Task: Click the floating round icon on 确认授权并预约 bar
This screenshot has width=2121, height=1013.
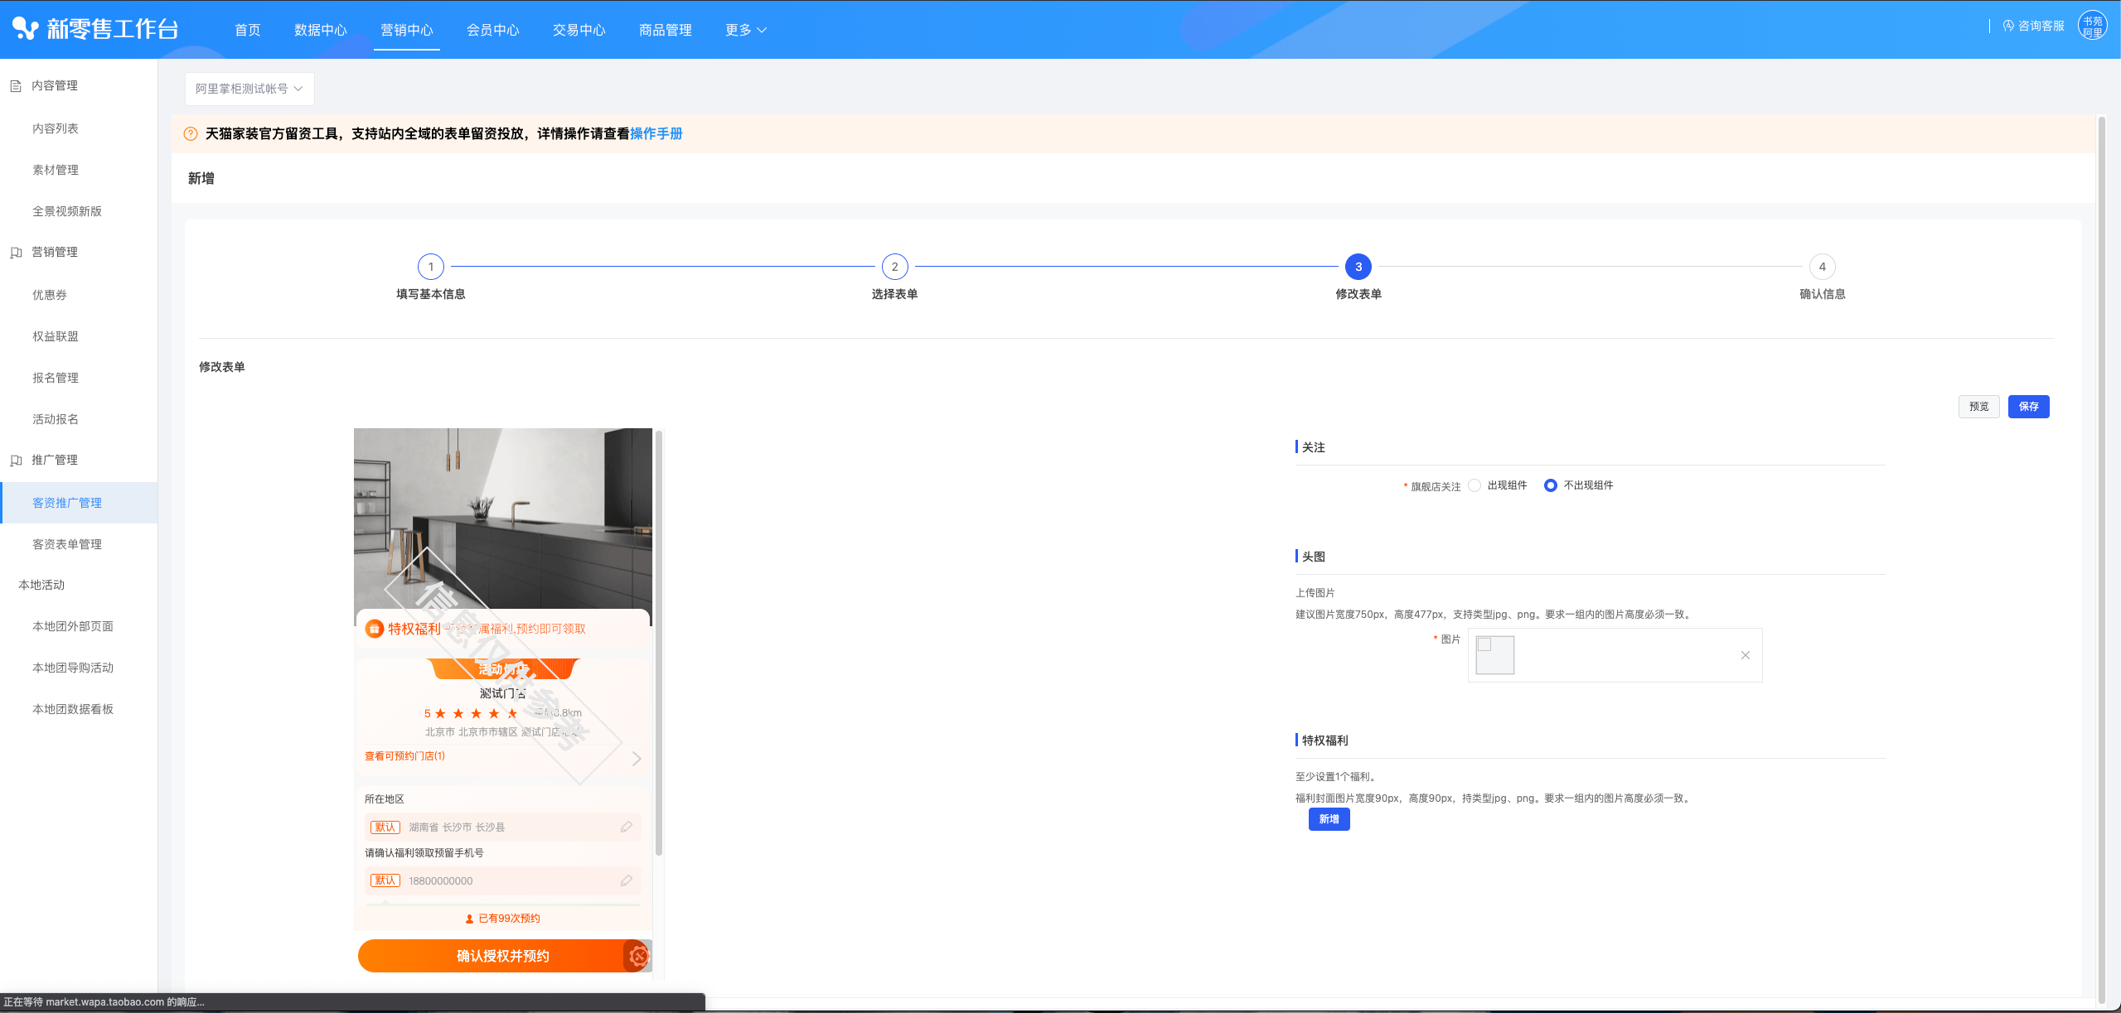Action: [x=638, y=956]
